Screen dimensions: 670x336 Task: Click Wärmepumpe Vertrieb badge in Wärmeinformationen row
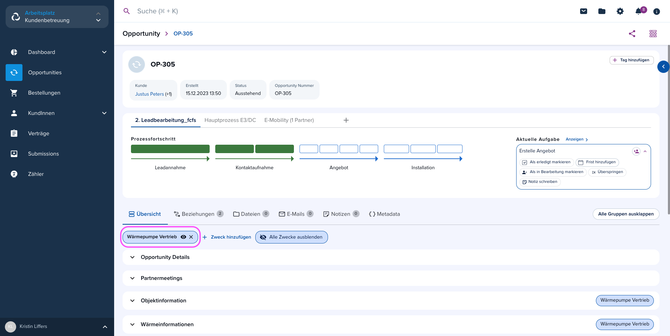(625, 324)
